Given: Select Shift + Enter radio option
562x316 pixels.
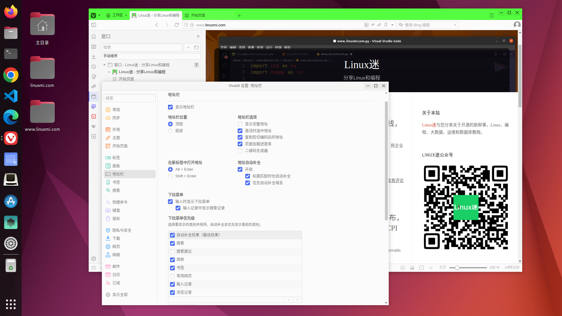Looking at the screenshot, I should 170,176.
